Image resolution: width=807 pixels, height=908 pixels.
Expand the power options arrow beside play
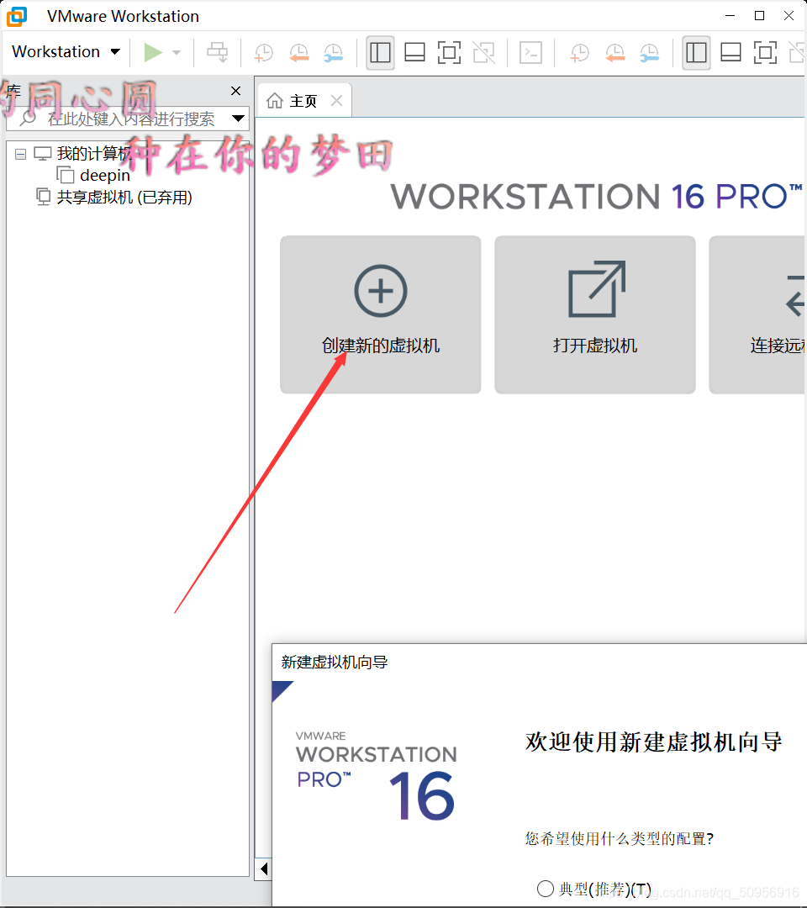(x=177, y=53)
